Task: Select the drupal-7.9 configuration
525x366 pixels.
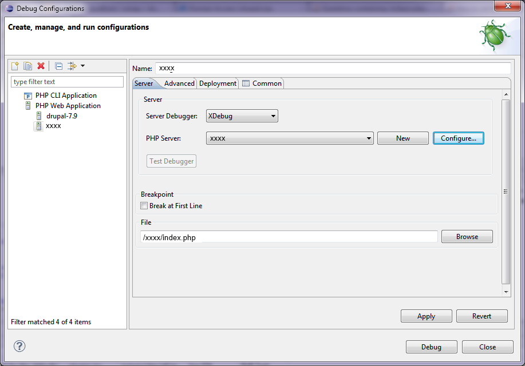Action: (x=62, y=116)
